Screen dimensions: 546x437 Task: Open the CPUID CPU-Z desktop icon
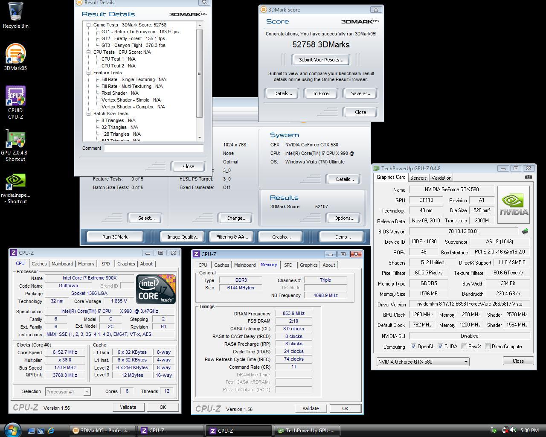[x=15, y=102]
